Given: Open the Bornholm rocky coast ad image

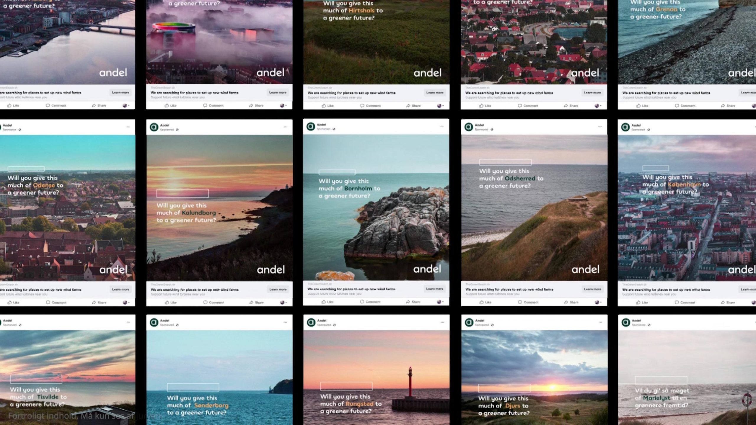Looking at the screenshot, I should (376, 207).
